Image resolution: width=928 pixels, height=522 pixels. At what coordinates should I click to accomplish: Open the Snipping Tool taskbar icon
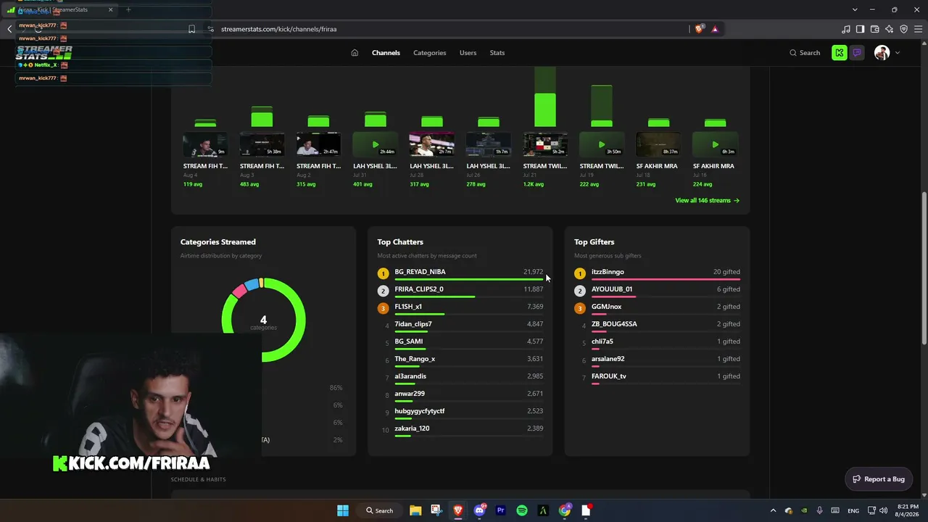(x=436, y=510)
